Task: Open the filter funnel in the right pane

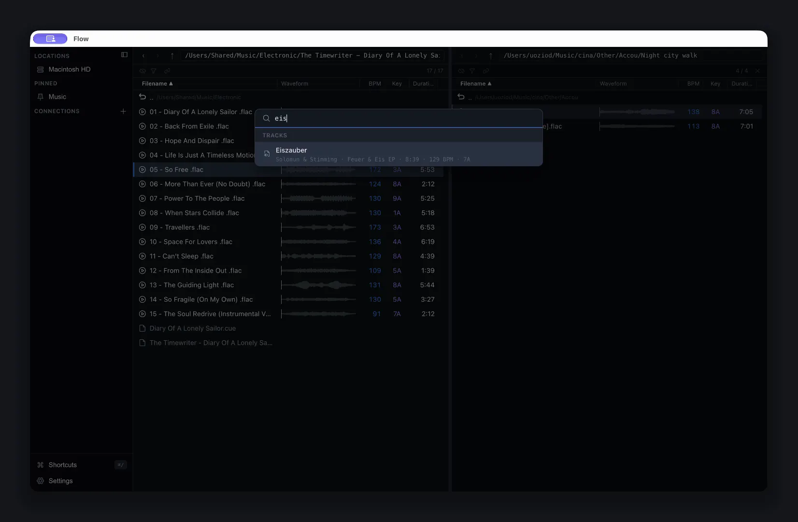Action: (x=472, y=71)
